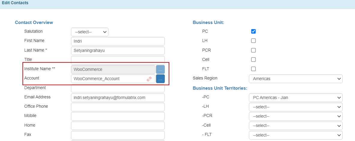
Task: Enable the LH business unit checkbox
Action: 253,41
